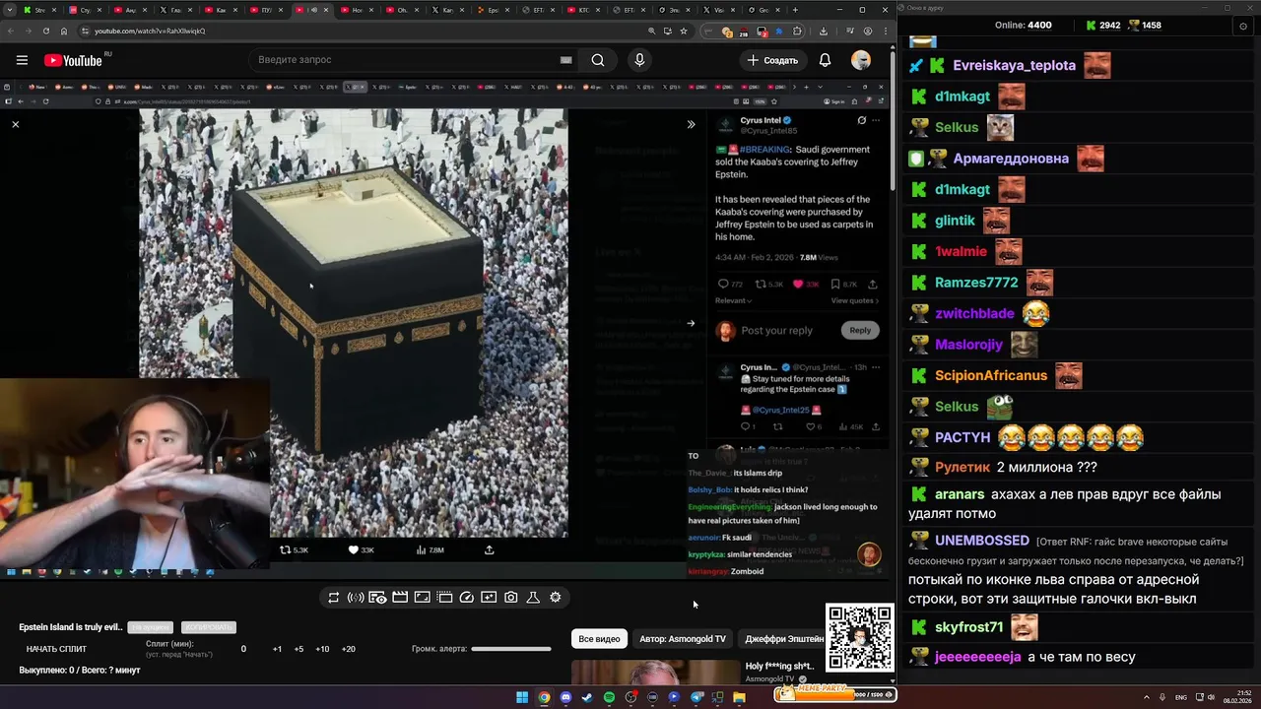Open the YouTube hamburger guide menu
Viewport: 1261px width, 709px height.
click(22, 60)
